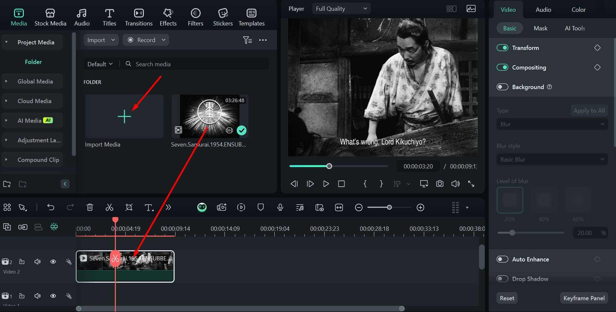Open player volume speaker icon
The image size is (616, 312).
(x=455, y=184)
